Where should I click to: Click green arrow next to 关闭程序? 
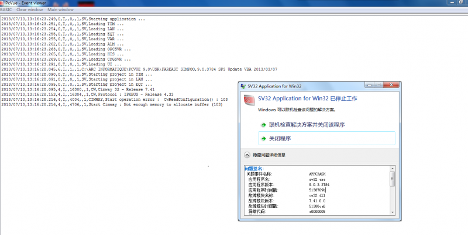(263, 139)
